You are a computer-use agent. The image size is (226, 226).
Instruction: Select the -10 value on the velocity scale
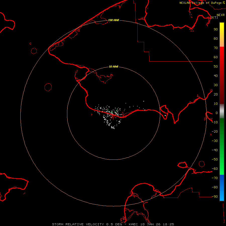(215, 122)
